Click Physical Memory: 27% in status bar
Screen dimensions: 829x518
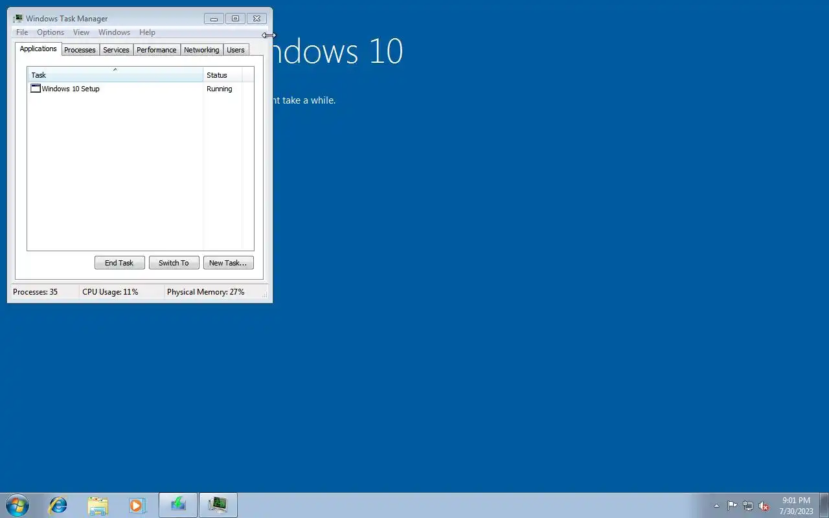206,292
